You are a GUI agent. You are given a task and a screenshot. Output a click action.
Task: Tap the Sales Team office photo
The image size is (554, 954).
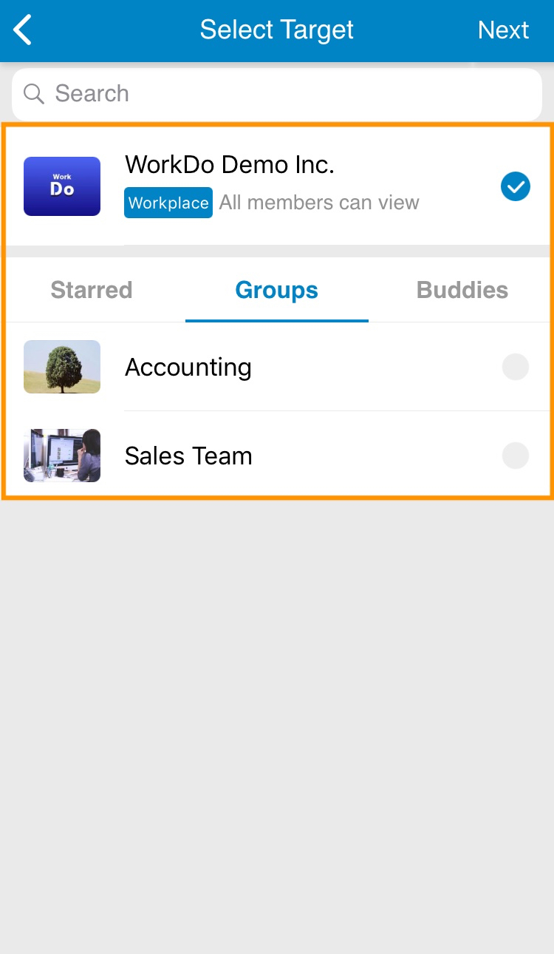click(x=62, y=456)
